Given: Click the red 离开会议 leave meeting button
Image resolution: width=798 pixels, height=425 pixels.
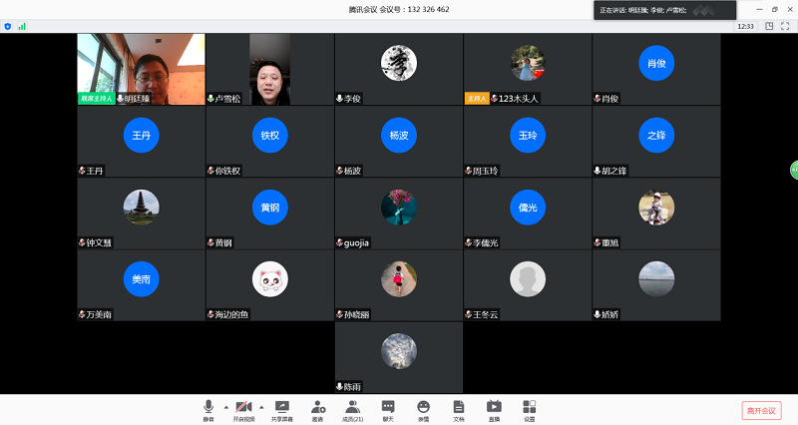Looking at the screenshot, I should [x=761, y=410].
